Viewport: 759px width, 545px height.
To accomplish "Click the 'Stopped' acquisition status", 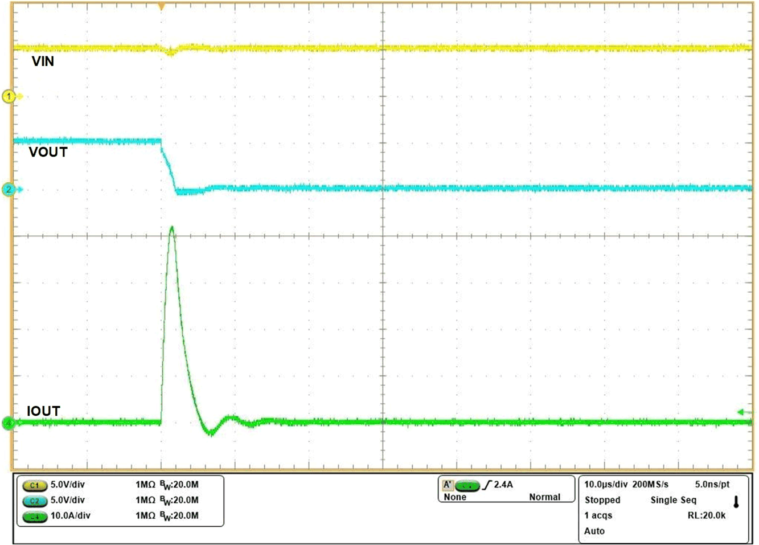I will click(x=602, y=500).
